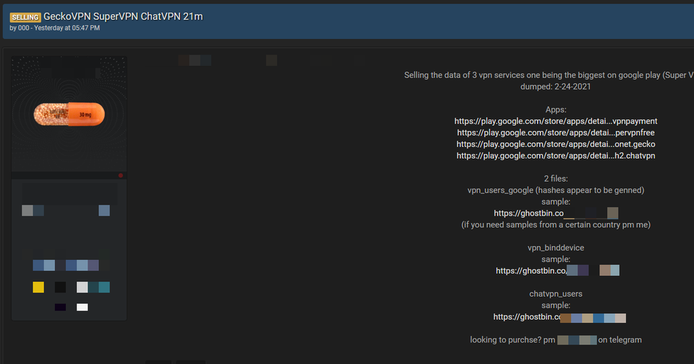The image size is (694, 364).
Task: Open ghostbin sample link under vpn_users_google
Action: (556, 213)
